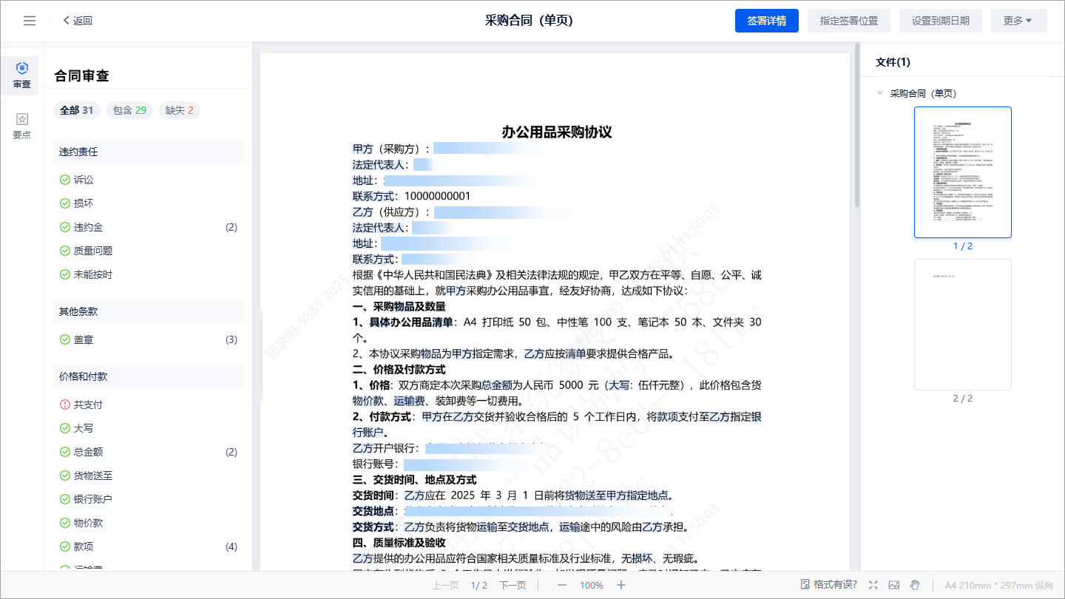The width and height of the screenshot is (1065, 599).
Task: Zoom in with plus icon
Action: tap(621, 585)
